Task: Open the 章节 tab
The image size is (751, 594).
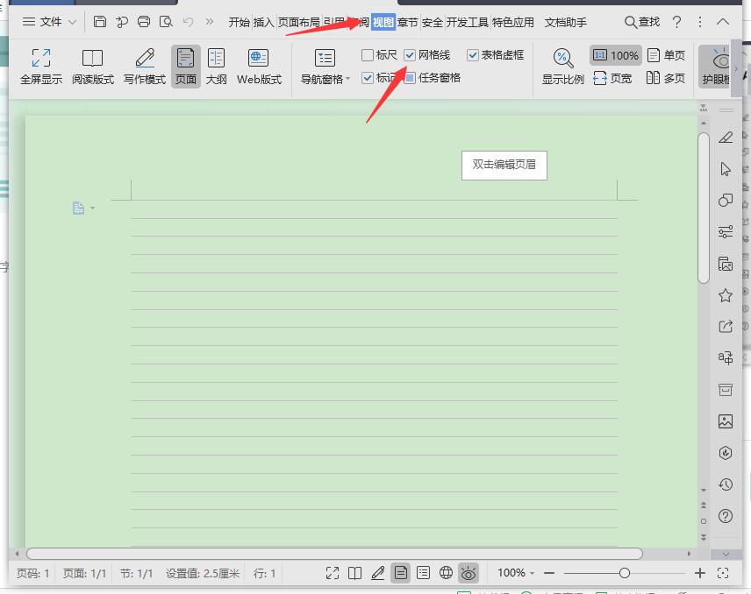Action: 408,23
